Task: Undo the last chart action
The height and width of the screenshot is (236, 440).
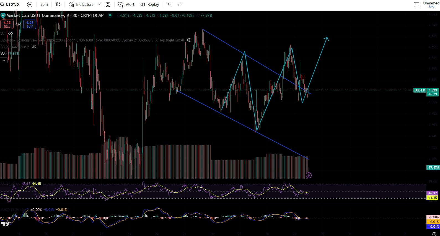Action: pyautogui.click(x=170, y=4)
